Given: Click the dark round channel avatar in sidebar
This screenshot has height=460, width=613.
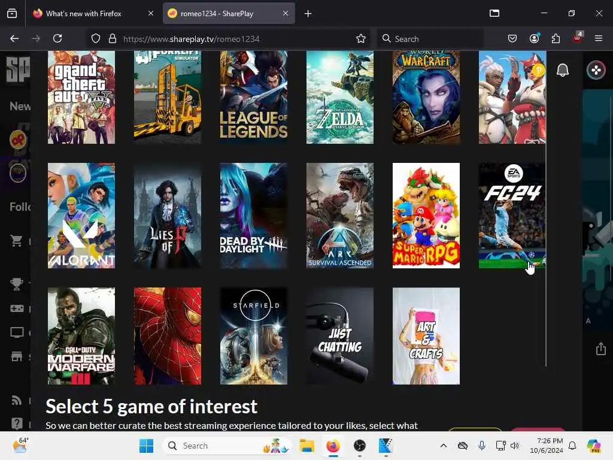Looking at the screenshot, I should tap(18, 172).
